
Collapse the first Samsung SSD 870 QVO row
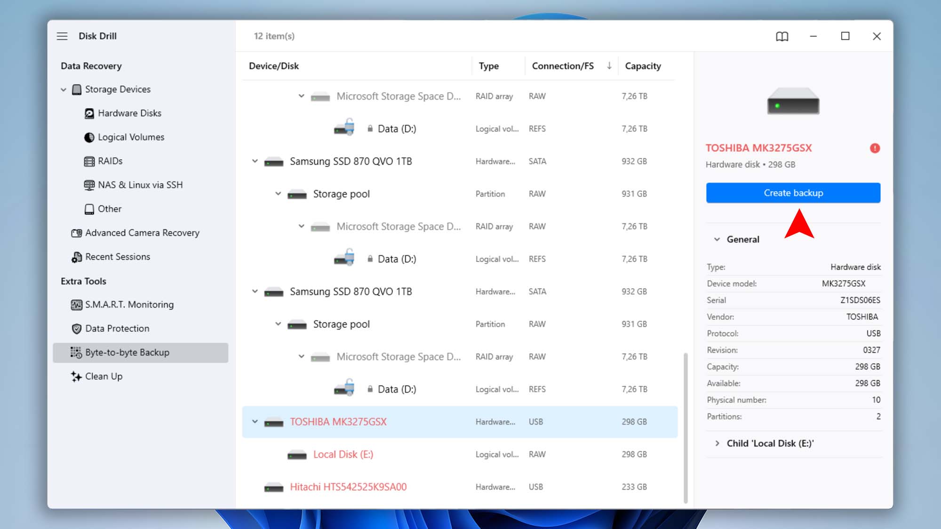tap(255, 161)
